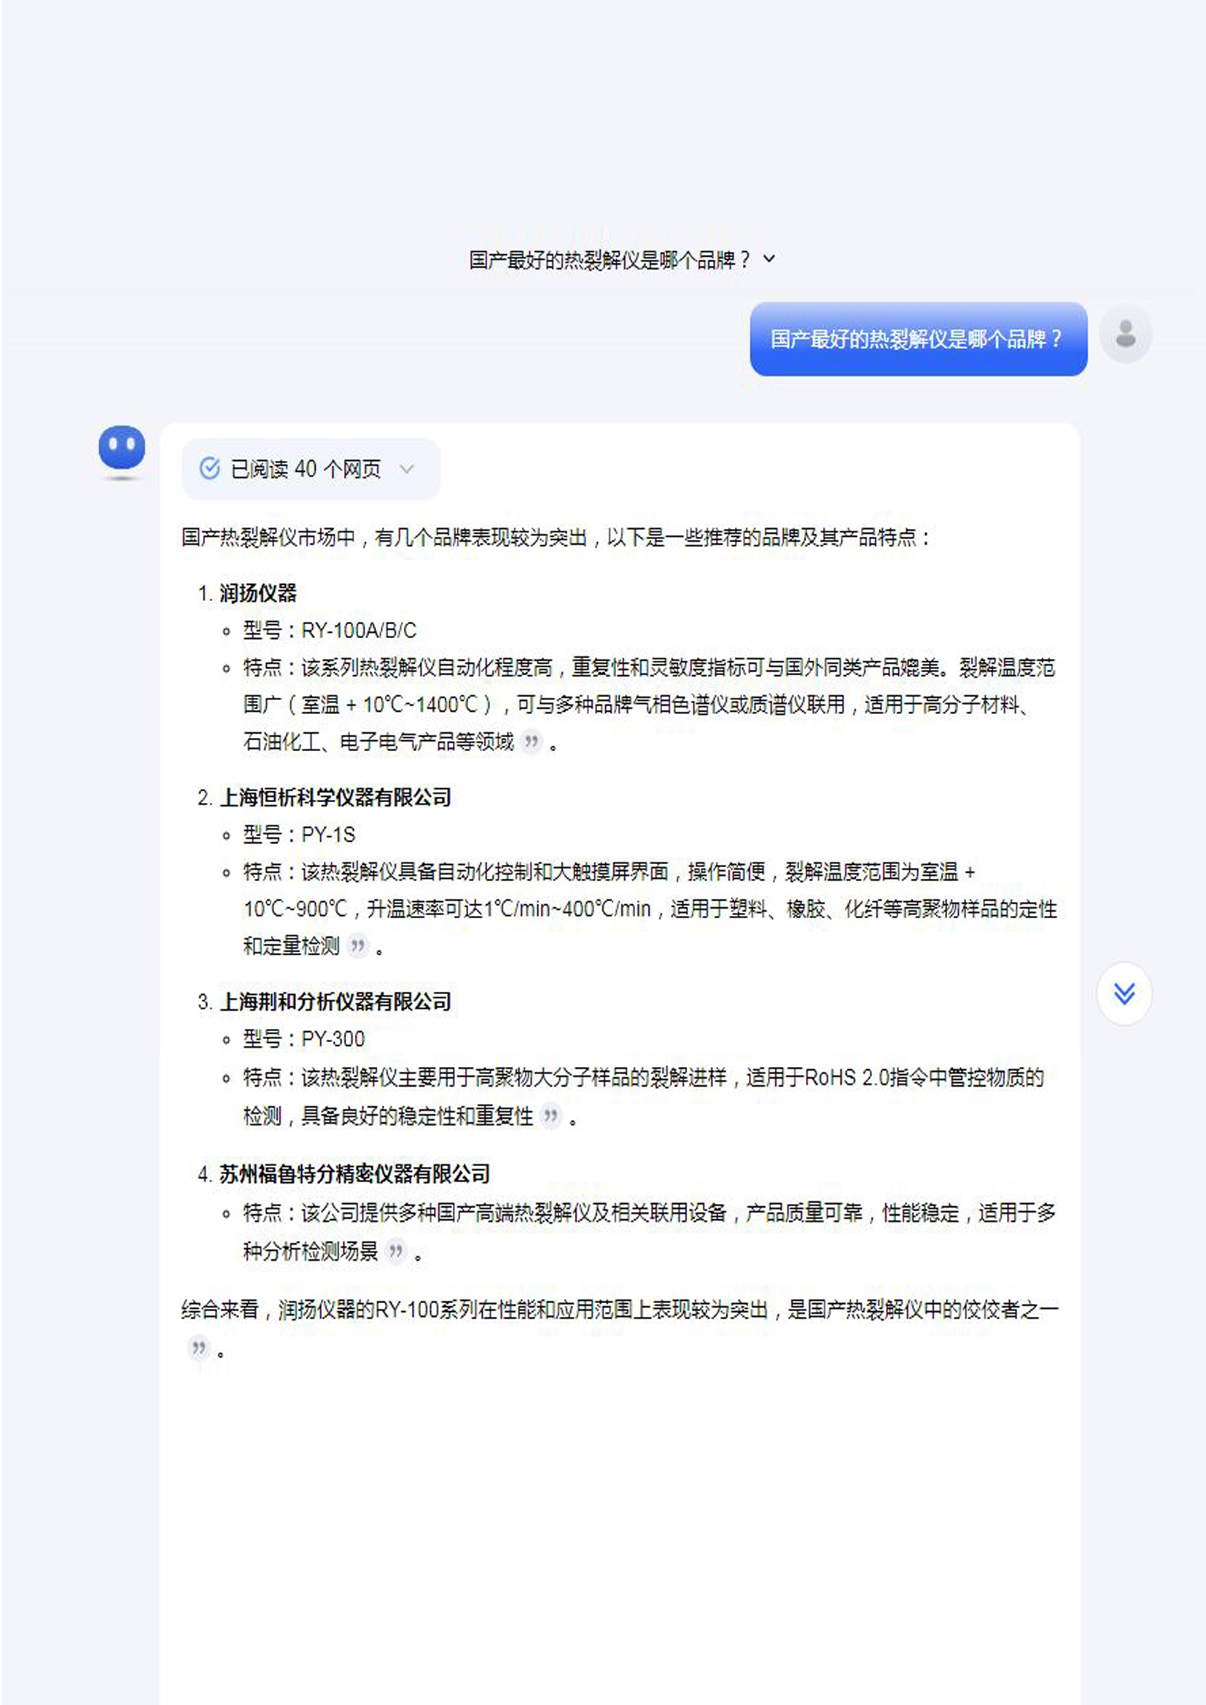
Task: Click the model text RY-100A/B/C
Action: coord(359,631)
